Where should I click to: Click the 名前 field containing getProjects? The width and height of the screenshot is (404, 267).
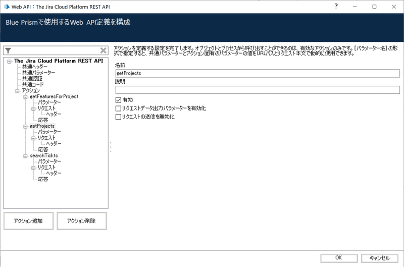point(258,73)
